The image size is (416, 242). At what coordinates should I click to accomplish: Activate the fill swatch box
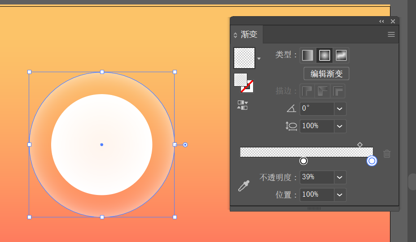tap(241, 79)
